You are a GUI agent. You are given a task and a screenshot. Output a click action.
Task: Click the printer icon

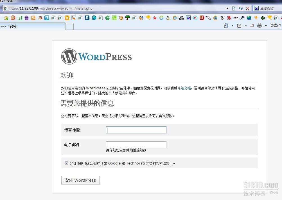point(259,25)
